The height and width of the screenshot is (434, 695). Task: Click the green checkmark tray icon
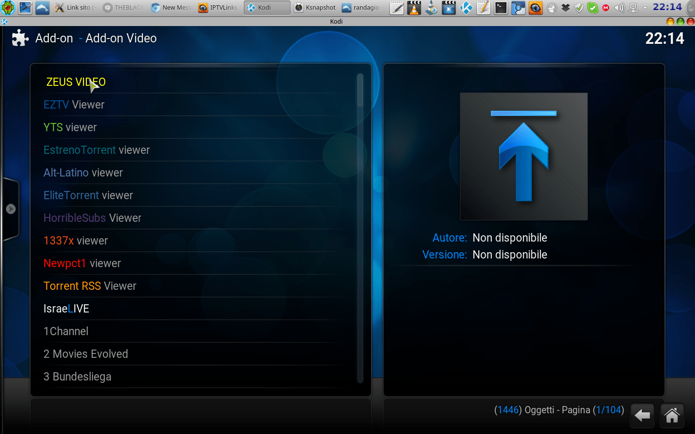[x=593, y=8]
